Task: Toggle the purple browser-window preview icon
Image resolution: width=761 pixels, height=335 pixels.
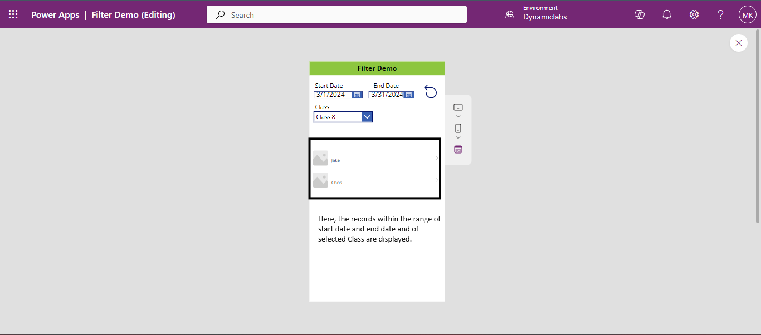Action: point(458,149)
